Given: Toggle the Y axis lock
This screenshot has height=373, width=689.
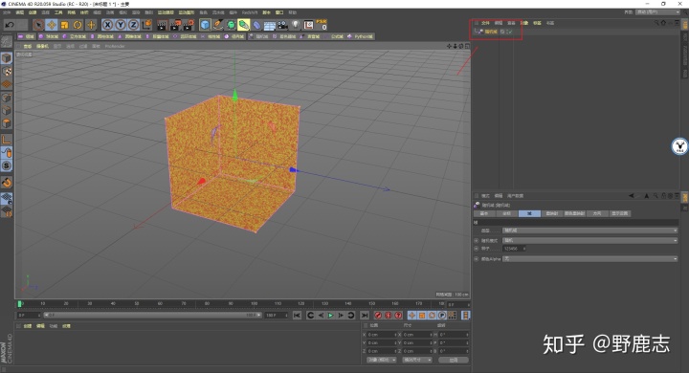Looking at the screenshot, I should pos(121,25).
